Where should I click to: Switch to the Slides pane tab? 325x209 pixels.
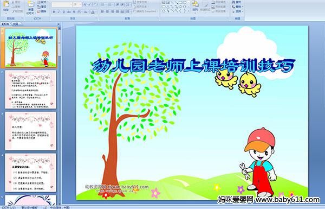tap(5, 24)
